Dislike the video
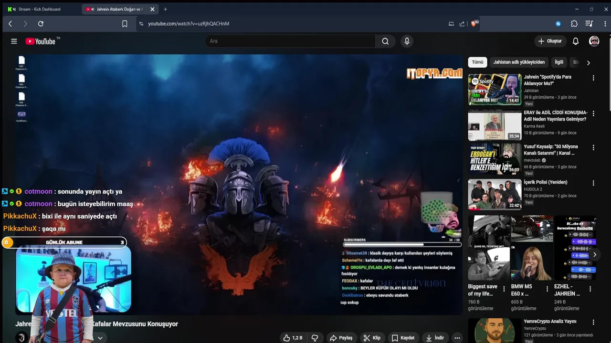The image size is (611, 343). click(315, 338)
